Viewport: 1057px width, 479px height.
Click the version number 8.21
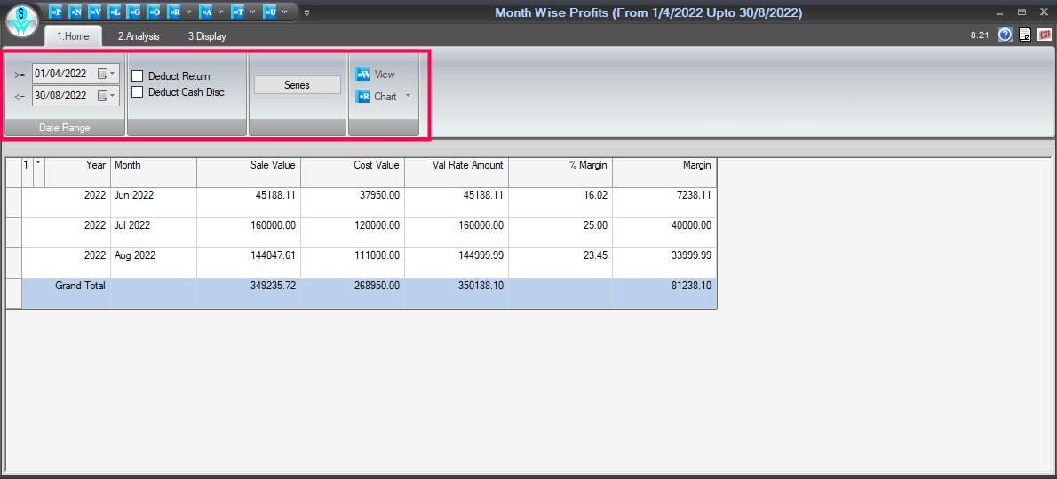pos(980,35)
